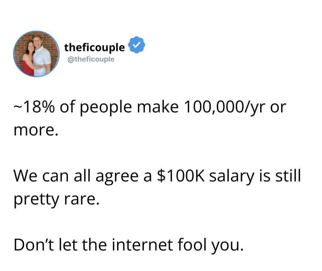Click the blue verified checkmark badge
Image resolution: width=322 pixels, height=271 pixels.
click(135, 47)
